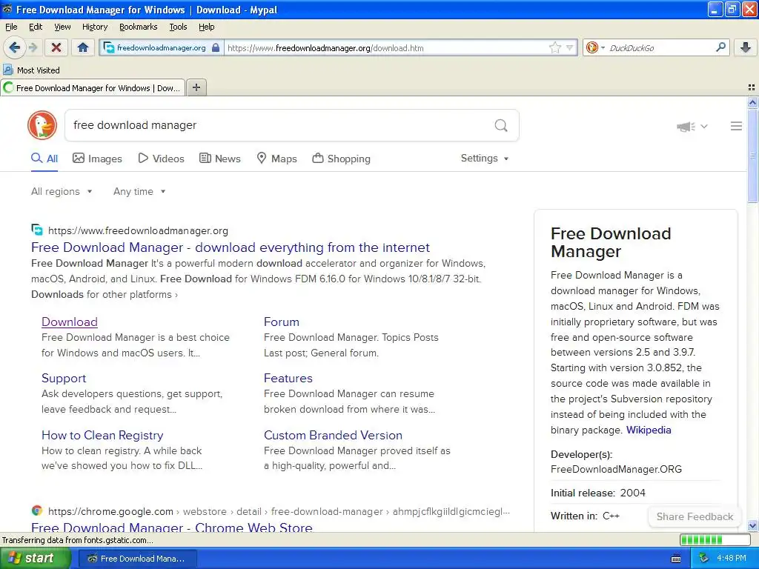Select the Free Download Manager browser tab
Viewport: 759px width, 569px height.
(93, 87)
